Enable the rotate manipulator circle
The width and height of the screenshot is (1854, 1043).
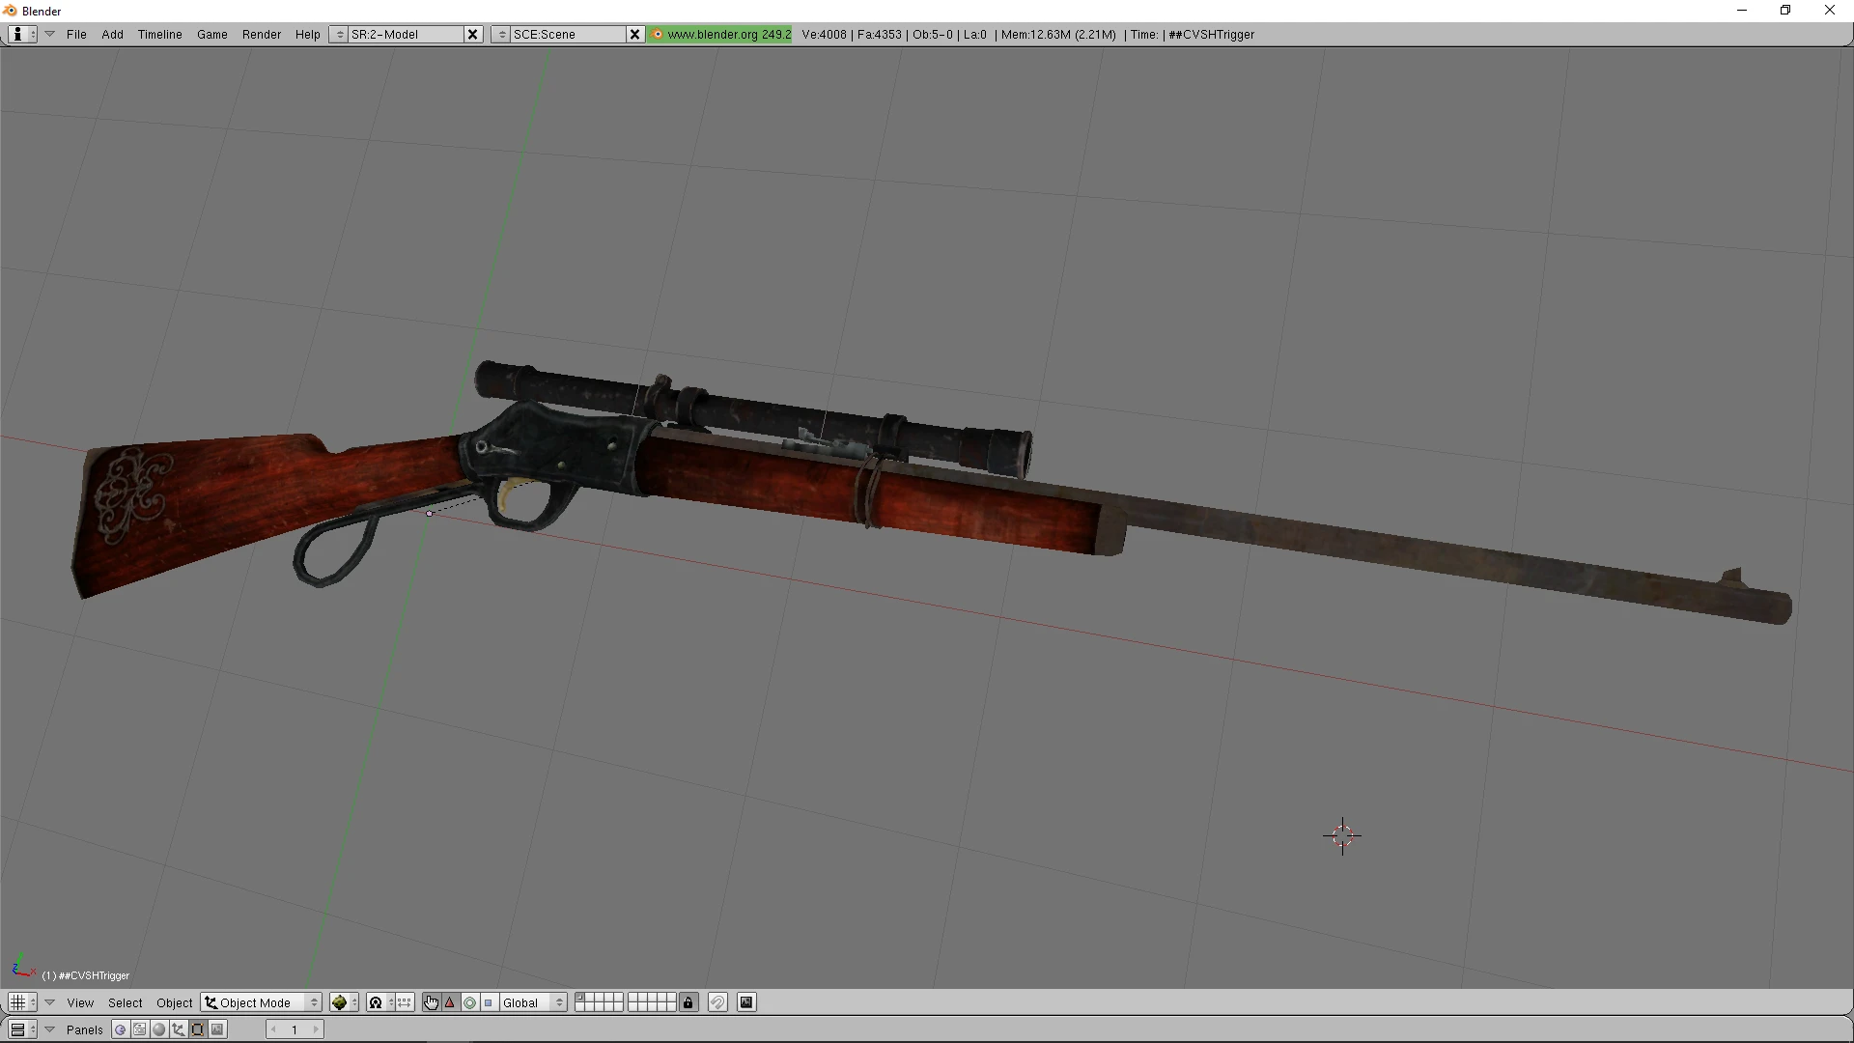(469, 1002)
